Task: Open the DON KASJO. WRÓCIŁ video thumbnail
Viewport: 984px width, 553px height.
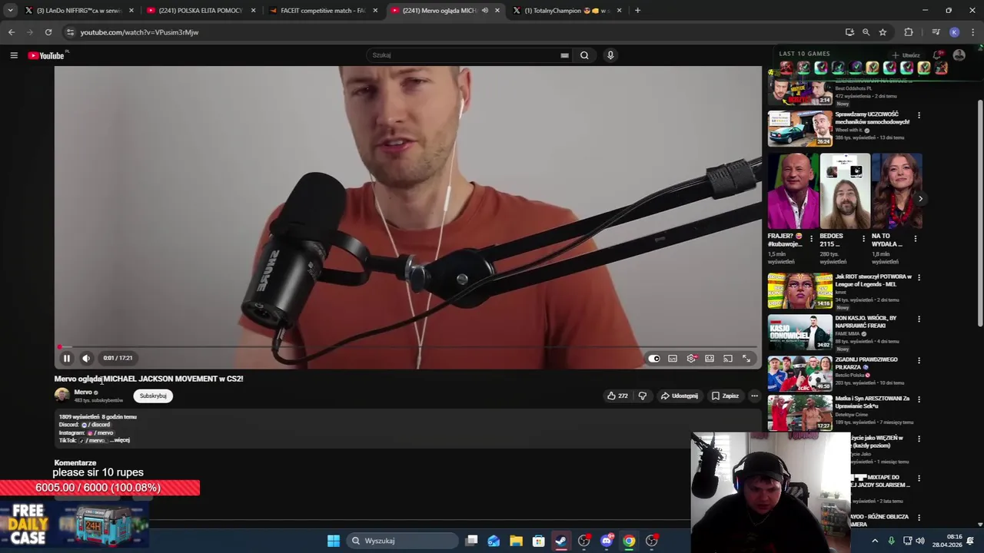Action: pos(799,332)
